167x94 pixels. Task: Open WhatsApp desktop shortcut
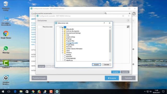point(6,50)
